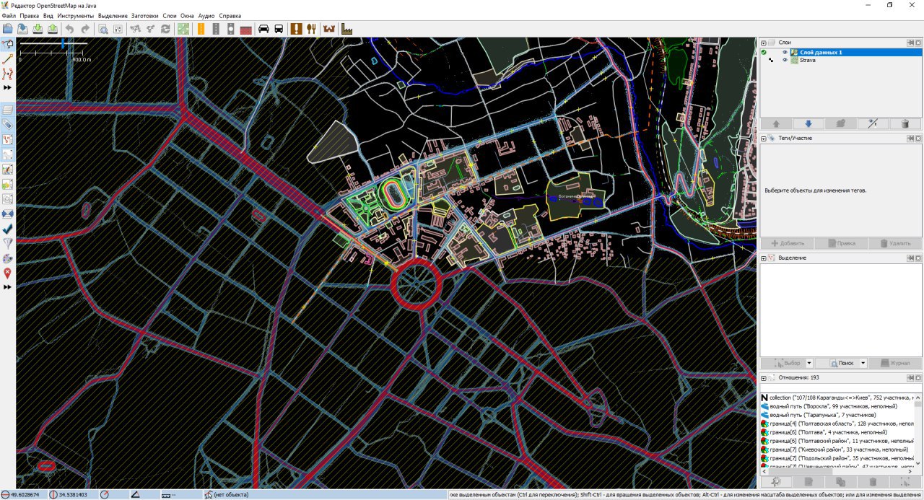924x500 pixels.
Task: Toggle visibility eye of Слой данных 1
Action: coord(785,52)
